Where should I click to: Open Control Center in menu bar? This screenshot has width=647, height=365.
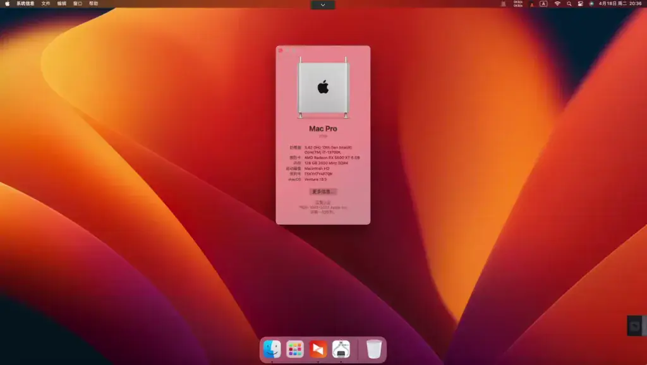[x=580, y=4]
